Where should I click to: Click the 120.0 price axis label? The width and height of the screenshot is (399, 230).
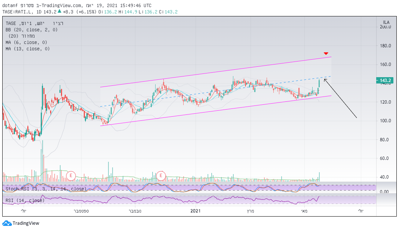pos(386,102)
